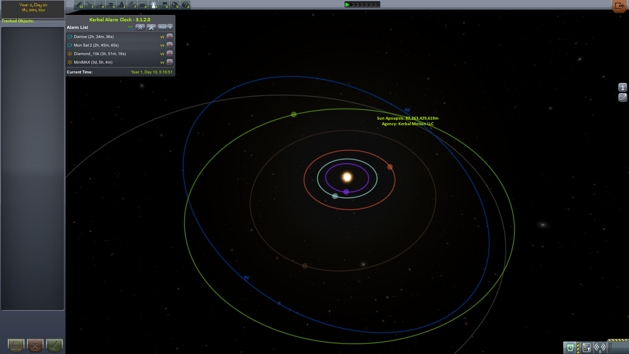Click the Sun in the map
629x354 pixels.
point(347,177)
